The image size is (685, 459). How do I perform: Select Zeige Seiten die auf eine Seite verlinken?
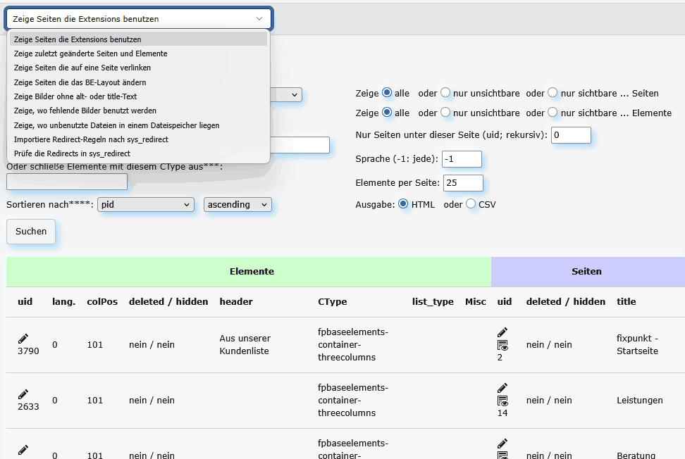138,68
